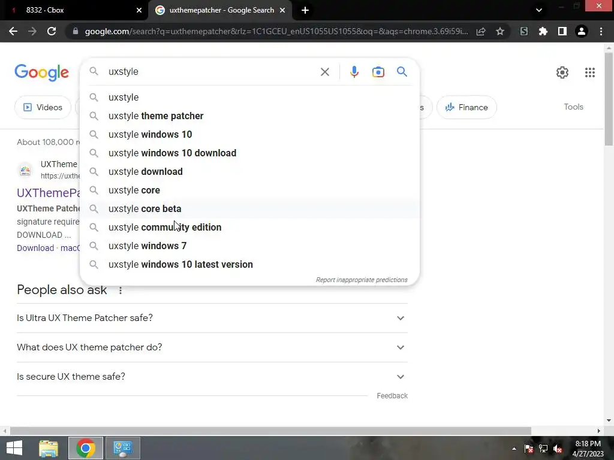Reload the current page

[52, 31]
